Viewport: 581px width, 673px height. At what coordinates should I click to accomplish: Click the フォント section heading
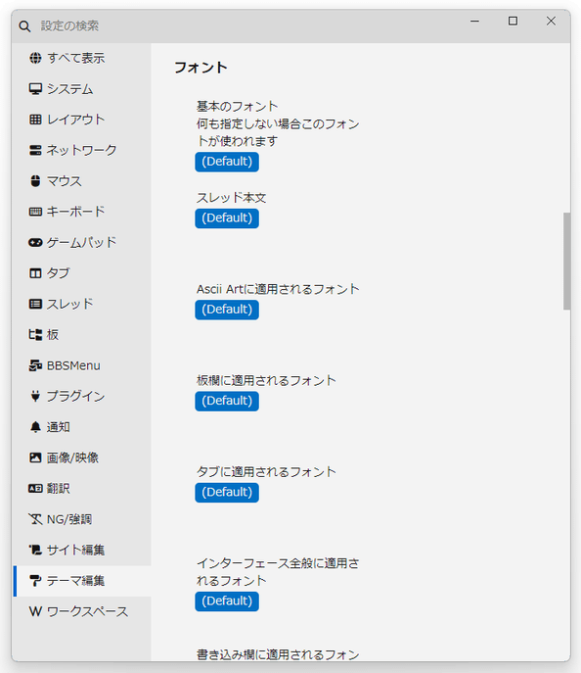click(201, 68)
